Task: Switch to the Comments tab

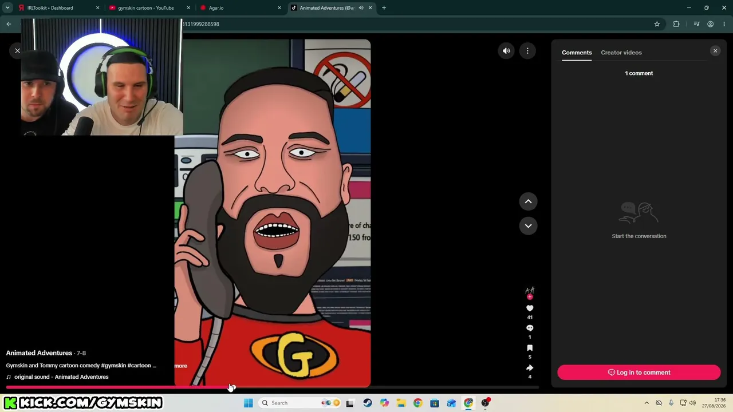Action: point(577,53)
